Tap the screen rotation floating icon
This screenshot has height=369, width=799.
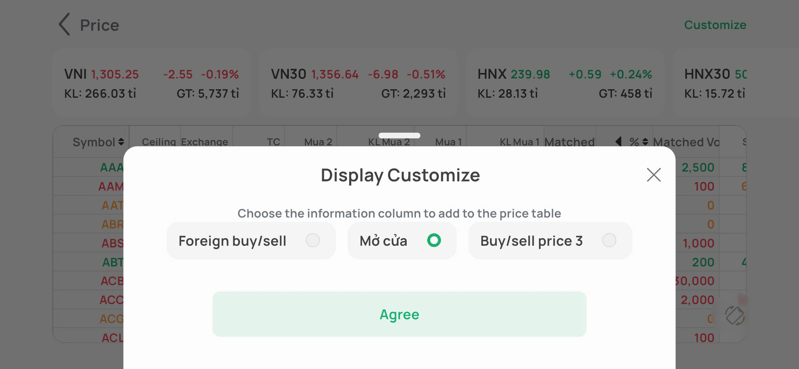click(x=734, y=315)
